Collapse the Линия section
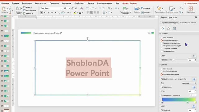The width and height of the screenshot is (199, 112). pos(160,65)
